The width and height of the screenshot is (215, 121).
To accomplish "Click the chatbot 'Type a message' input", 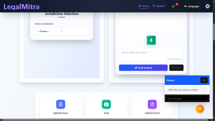I will 187,98.
